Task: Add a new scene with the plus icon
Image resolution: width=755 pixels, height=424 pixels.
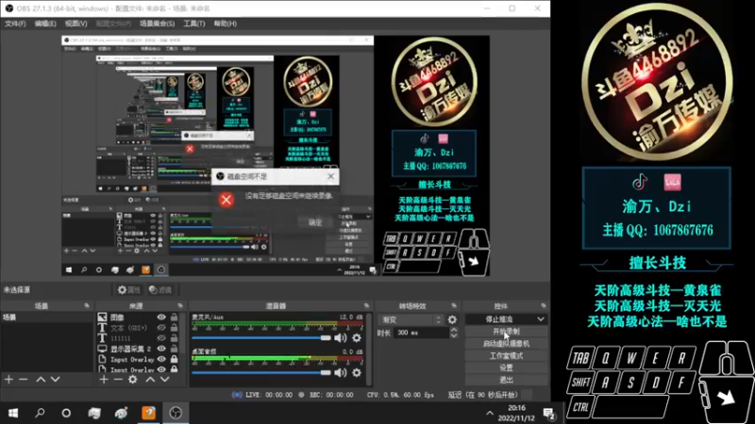Action: point(8,380)
